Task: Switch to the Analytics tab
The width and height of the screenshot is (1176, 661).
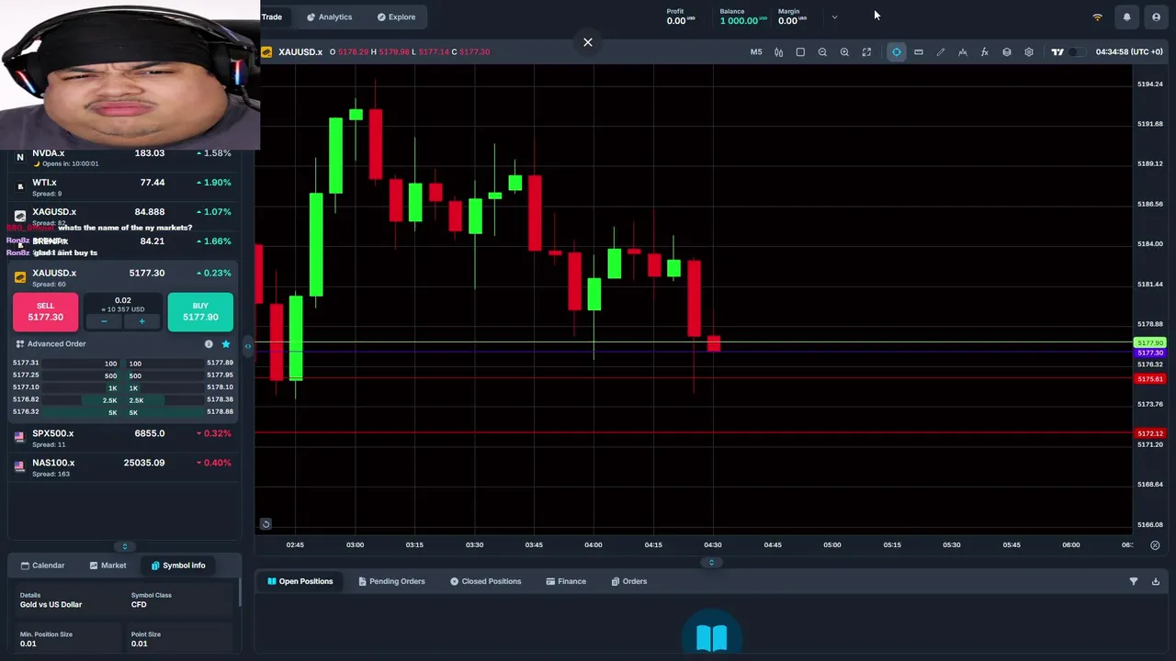Action: pyautogui.click(x=330, y=17)
